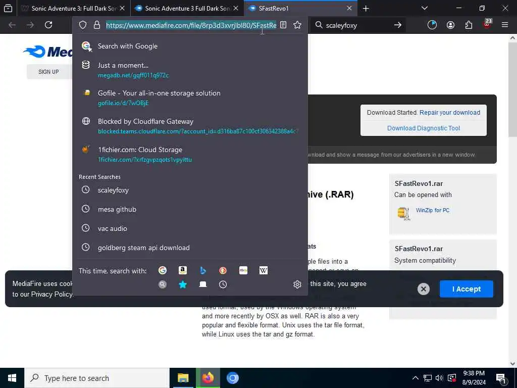Show hidden tray icons chevron
The height and width of the screenshot is (388, 517).
pyautogui.click(x=416, y=378)
